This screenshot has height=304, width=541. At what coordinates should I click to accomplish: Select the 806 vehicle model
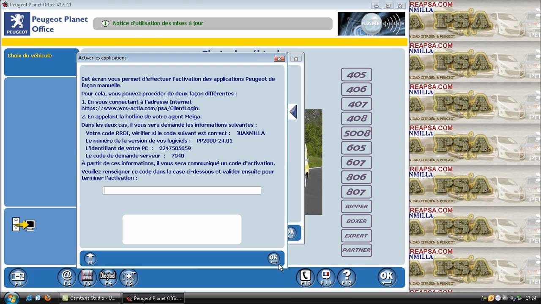(356, 177)
